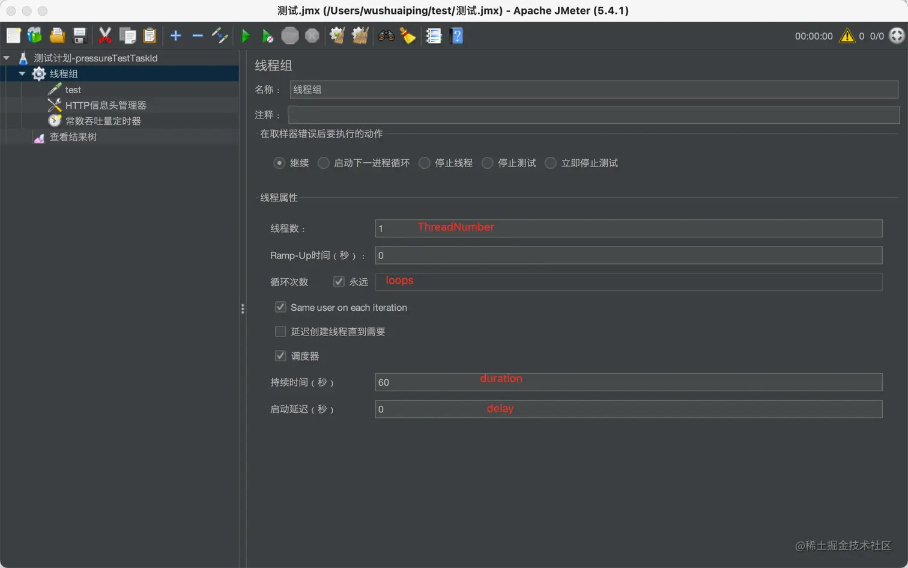Click the Ramp-Up时间 input field
Screen dimensions: 908x568
629,255
